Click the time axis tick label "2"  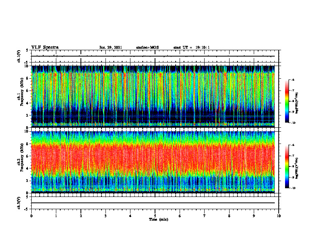[x=81, y=216]
